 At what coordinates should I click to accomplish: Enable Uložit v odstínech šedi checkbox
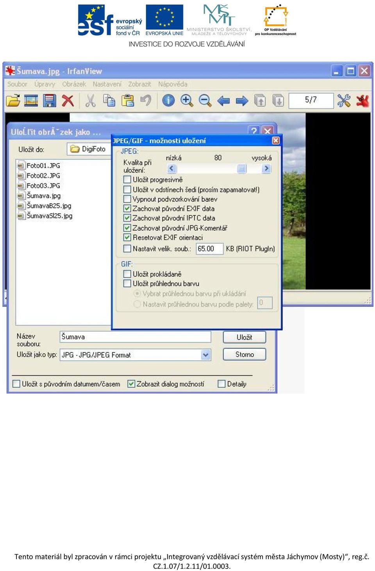pos(127,189)
